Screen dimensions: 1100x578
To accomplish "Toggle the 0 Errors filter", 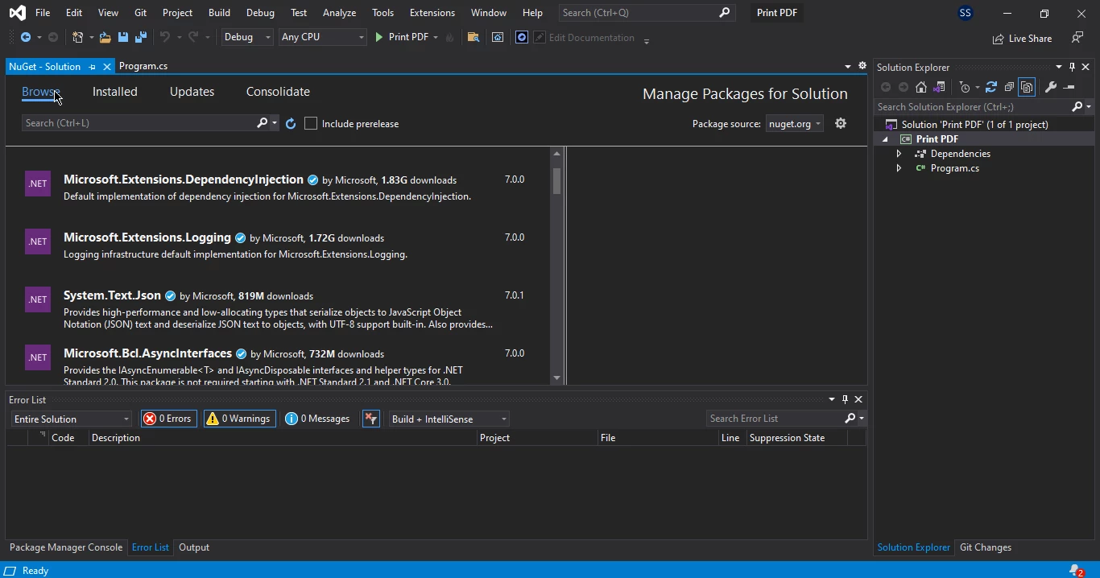I will [x=167, y=419].
